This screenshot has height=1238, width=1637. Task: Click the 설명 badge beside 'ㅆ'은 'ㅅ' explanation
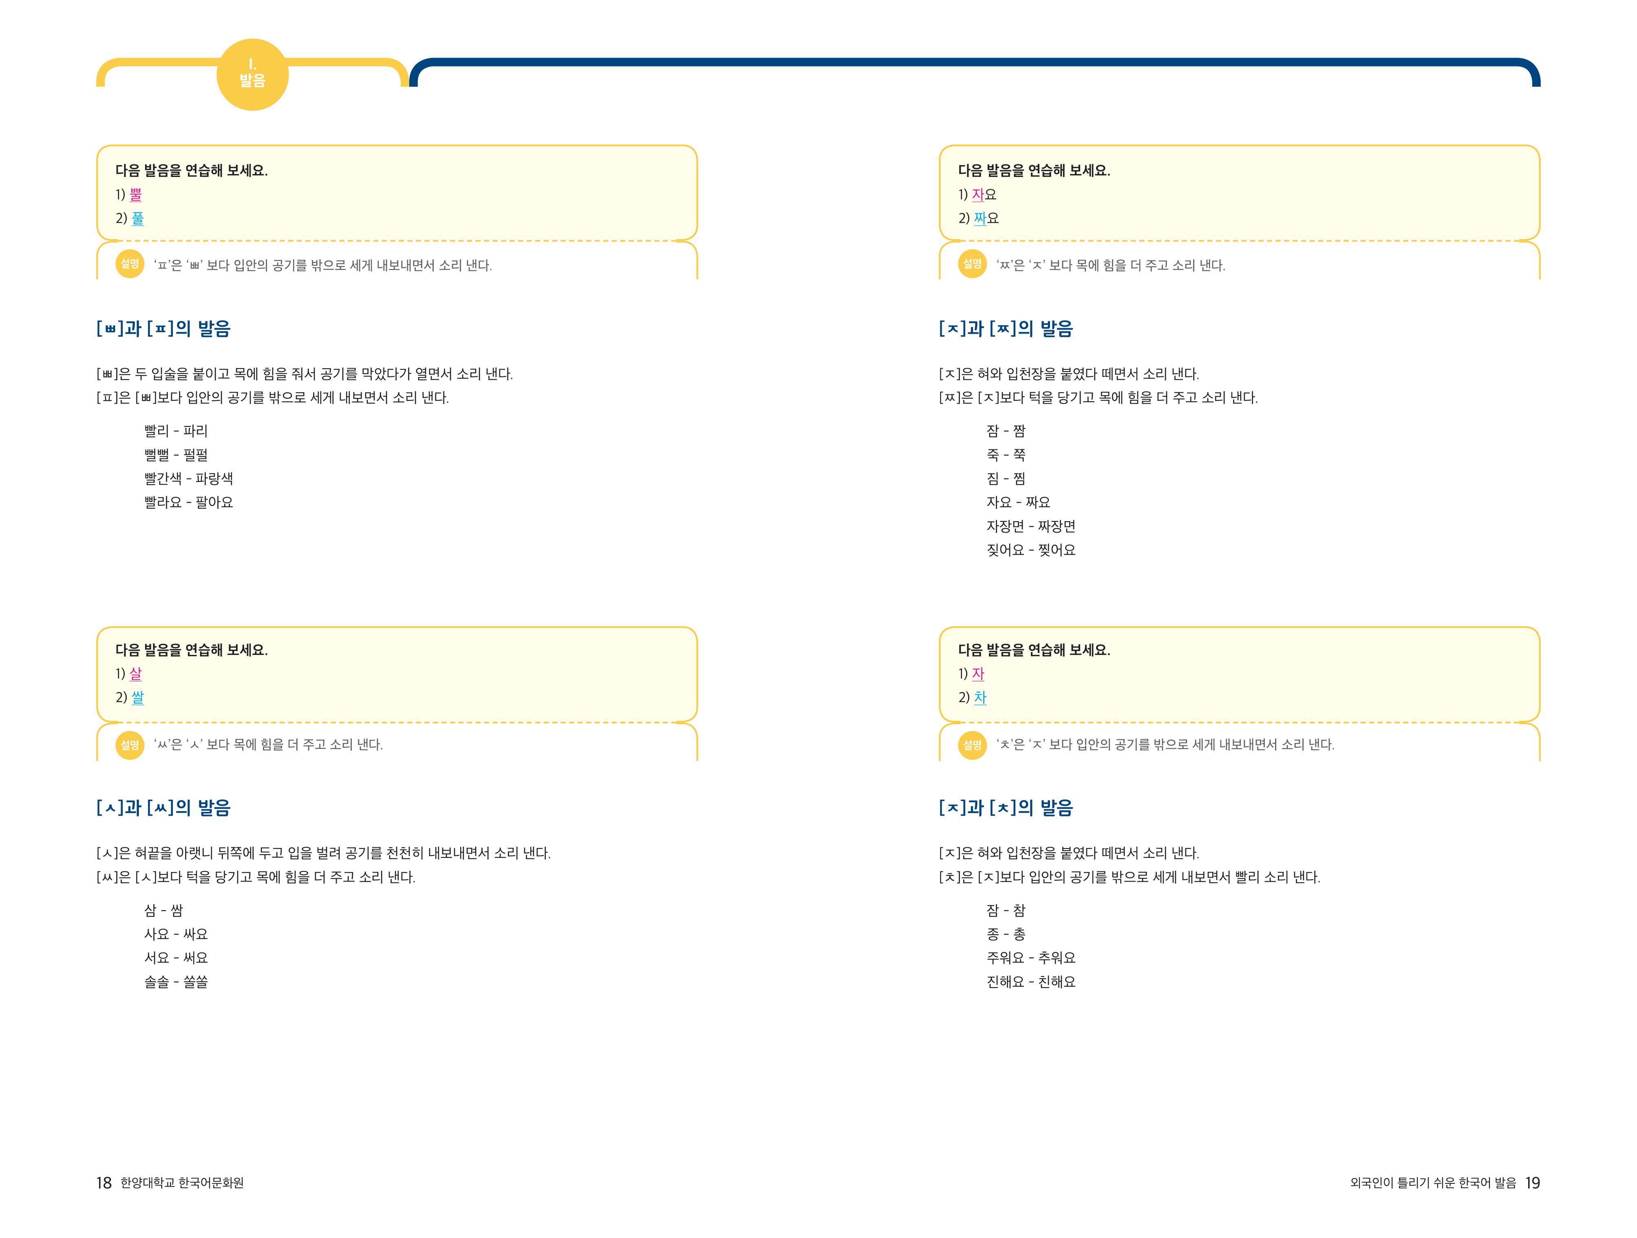tap(130, 744)
